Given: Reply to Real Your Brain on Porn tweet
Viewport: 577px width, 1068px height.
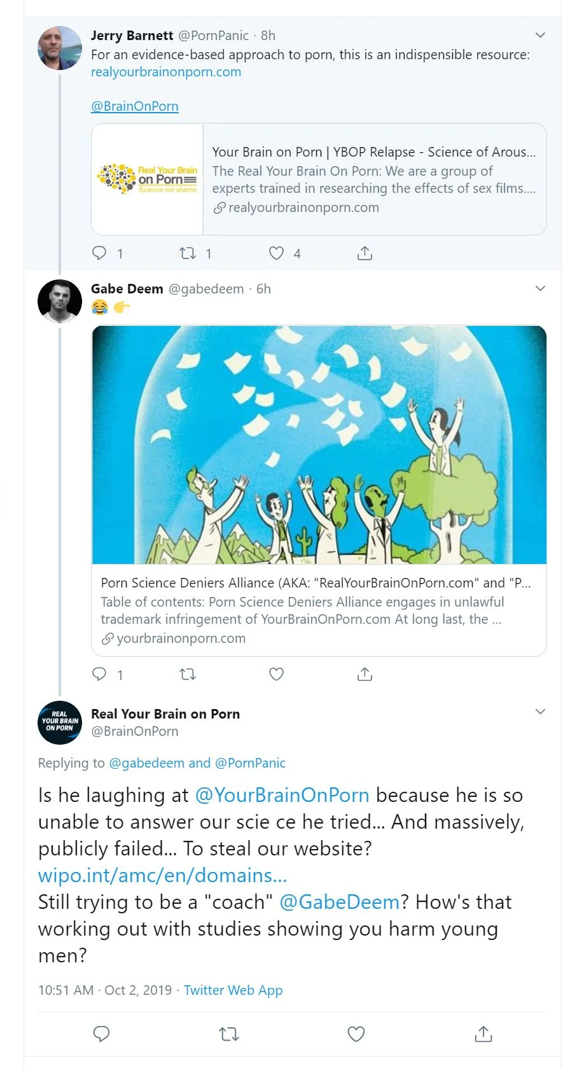Looking at the screenshot, I should 102,1034.
